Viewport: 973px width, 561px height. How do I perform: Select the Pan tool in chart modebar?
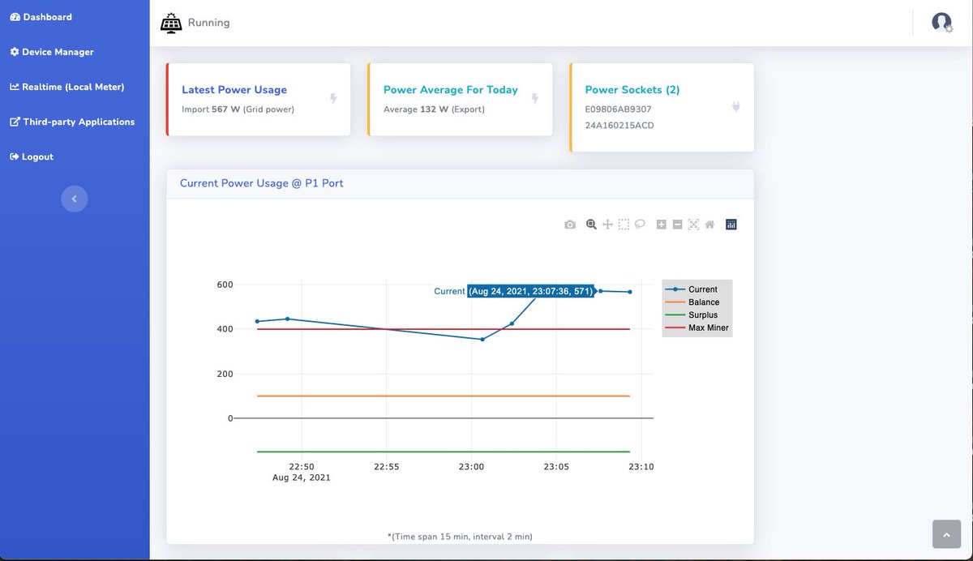607,225
